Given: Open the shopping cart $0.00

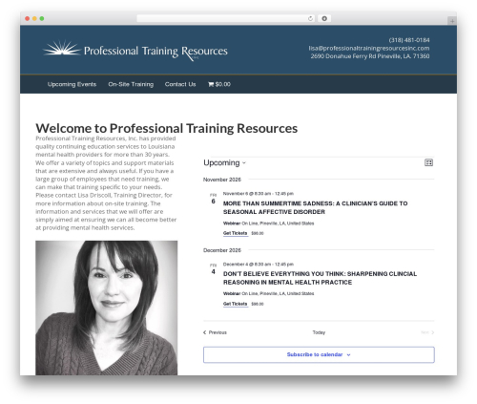Looking at the screenshot, I should [219, 84].
